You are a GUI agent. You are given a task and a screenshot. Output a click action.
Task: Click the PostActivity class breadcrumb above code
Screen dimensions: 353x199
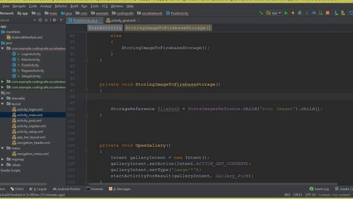pyautogui.click(x=105, y=28)
